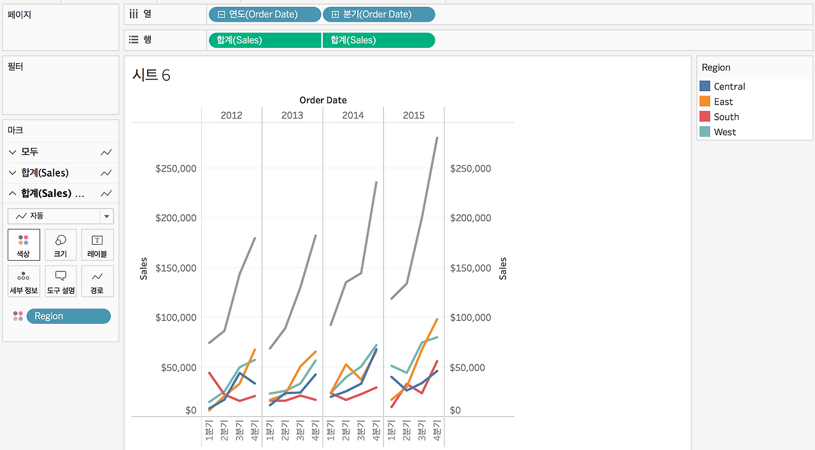The height and width of the screenshot is (450, 815).
Task: Select the first 합계(Sales) pill on rows shelf
Action: pyautogui.click(x=264, y=40)
